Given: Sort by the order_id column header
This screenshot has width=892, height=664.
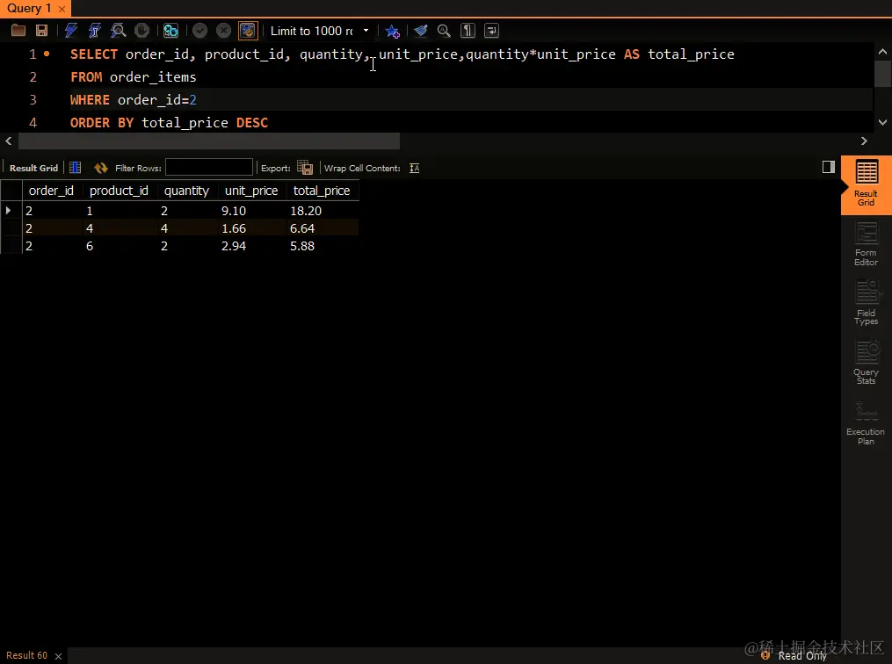Looking at the screenshot, I should click(x=52, y=191).
